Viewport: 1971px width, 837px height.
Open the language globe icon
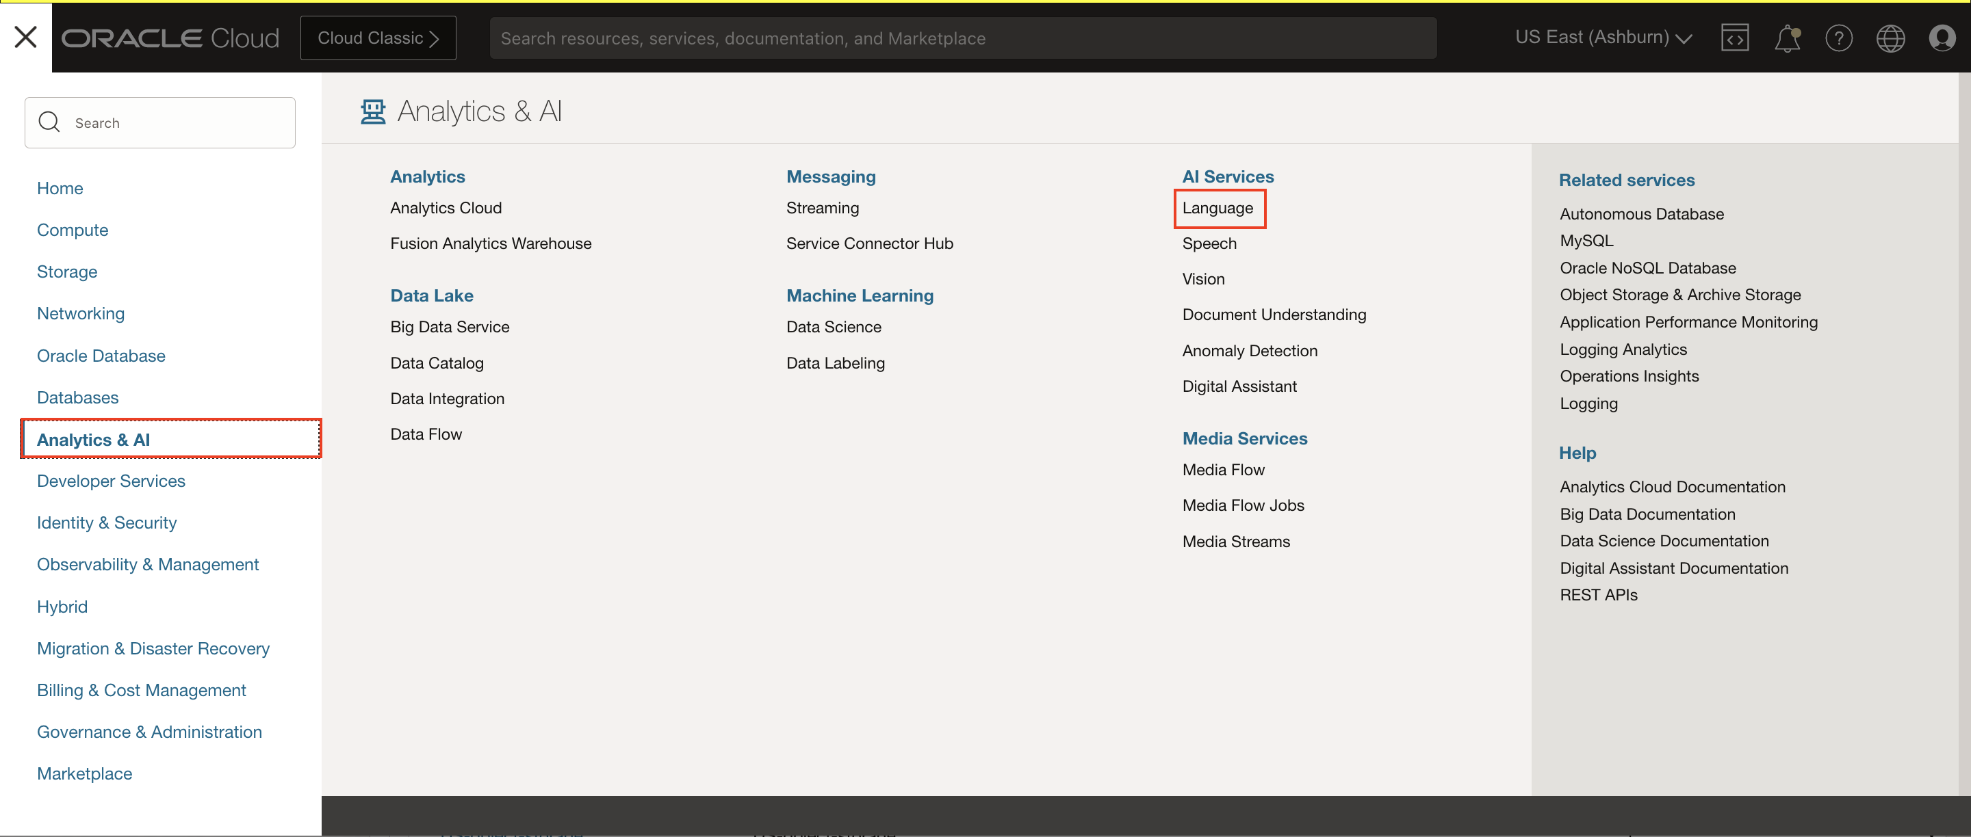(x=1890, y=38)
